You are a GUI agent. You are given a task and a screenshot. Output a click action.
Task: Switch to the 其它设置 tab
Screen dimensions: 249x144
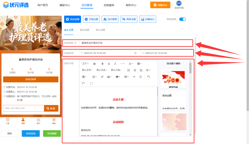coord(100,30)
